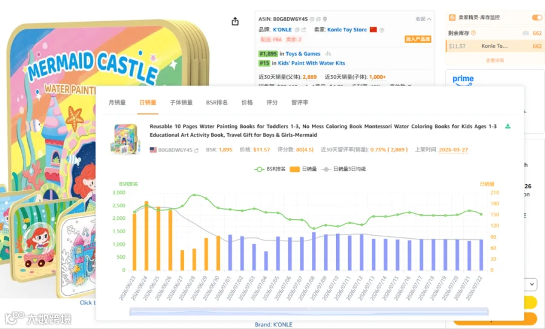Screen dimensions: 545x329
Task: Click the BSR line peak at 2026/06/28
Action: [x=194, y=195]
